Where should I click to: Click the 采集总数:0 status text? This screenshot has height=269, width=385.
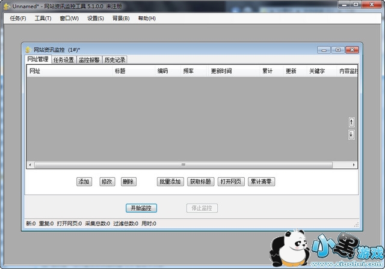click(97, 223)
